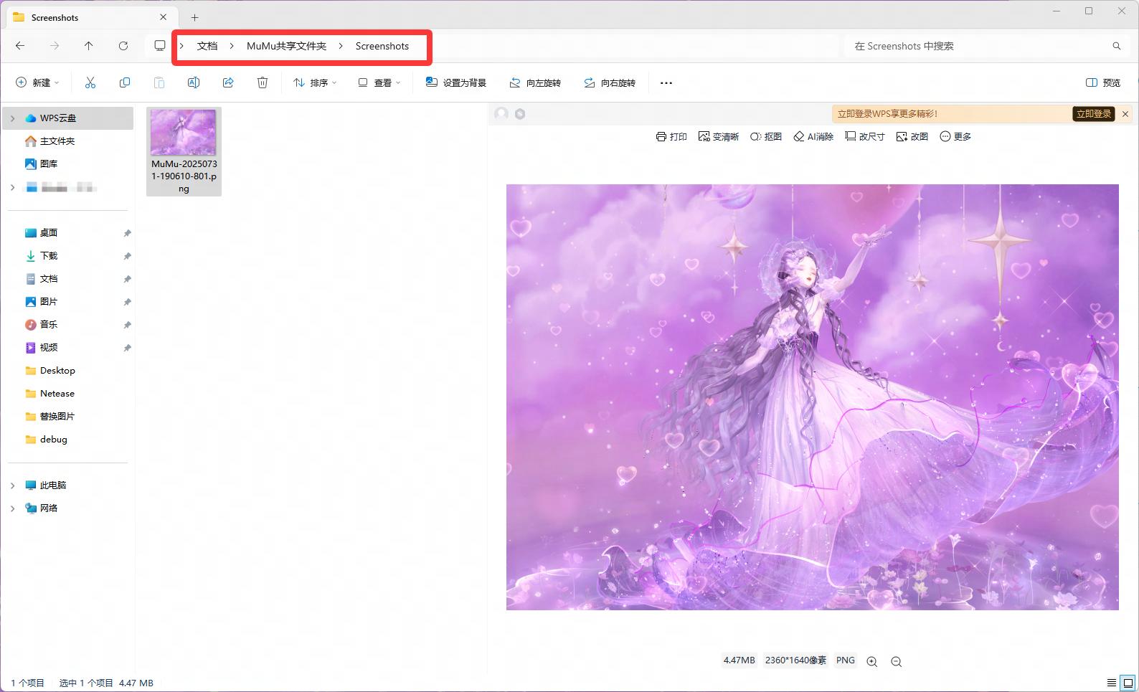Viewport: 1139px width, 692px height.
Task: Click the Delete trash can icon
Action: tap(263, 82)
